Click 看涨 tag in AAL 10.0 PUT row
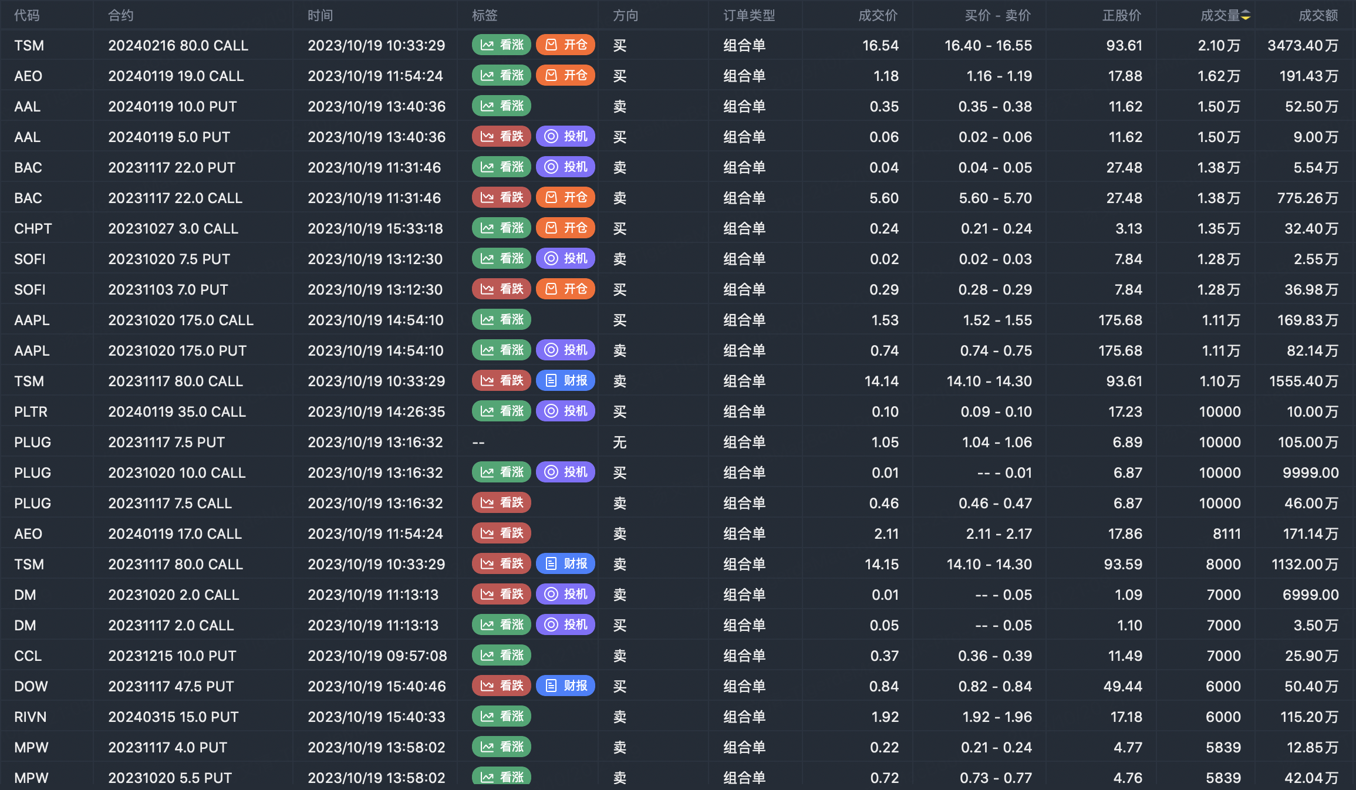 pyautogui.click(x=501, y=106)
